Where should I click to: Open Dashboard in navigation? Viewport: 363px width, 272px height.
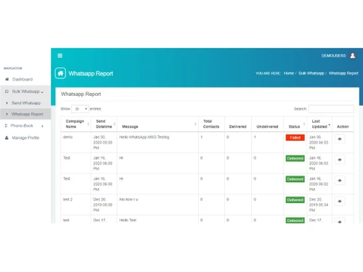click(x=23, y=79)
